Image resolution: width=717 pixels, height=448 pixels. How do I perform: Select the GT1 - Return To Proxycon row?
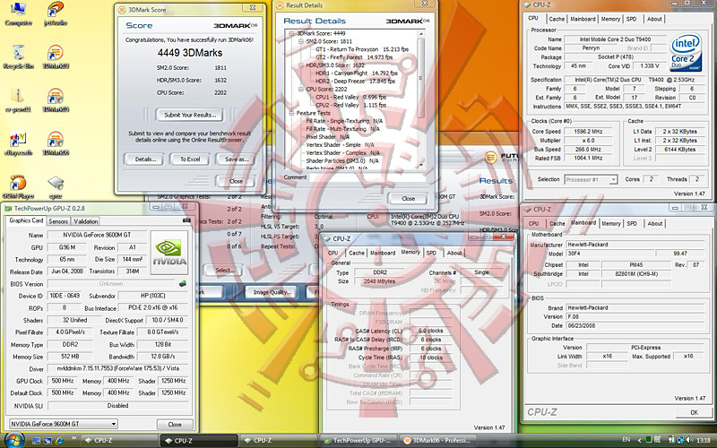click(x=362, y=49)
